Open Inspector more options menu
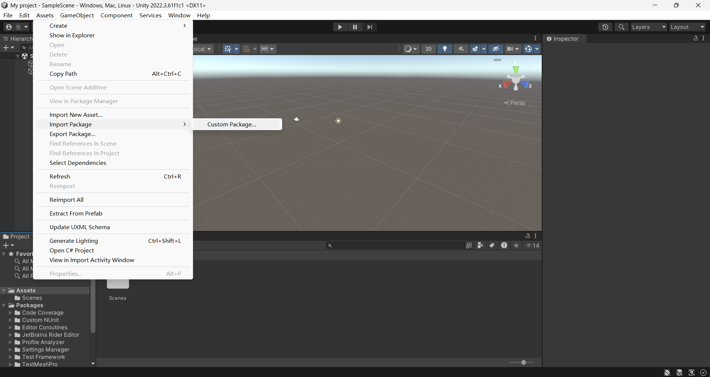The height and width of the screenshot is (377, 710). click(704, 38)
